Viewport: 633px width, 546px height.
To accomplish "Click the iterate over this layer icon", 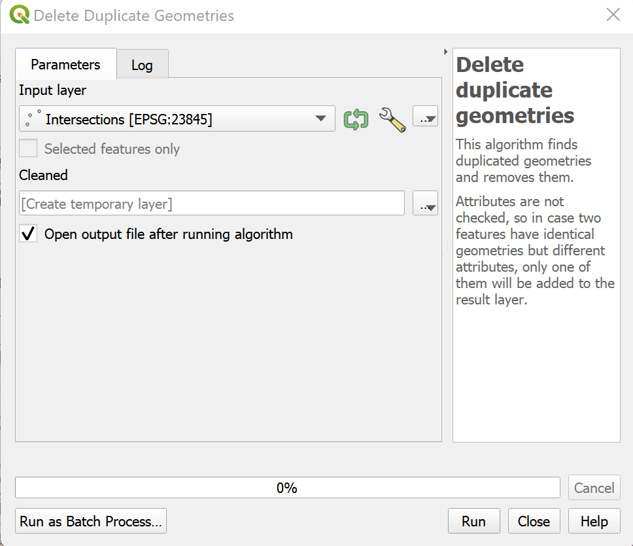I will click(x=356, y=119).
